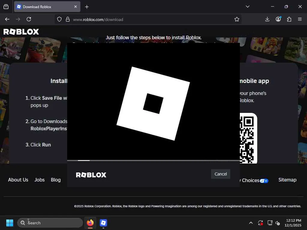
Task: Go forward with the forward arrow
Action: click(18, 19)
